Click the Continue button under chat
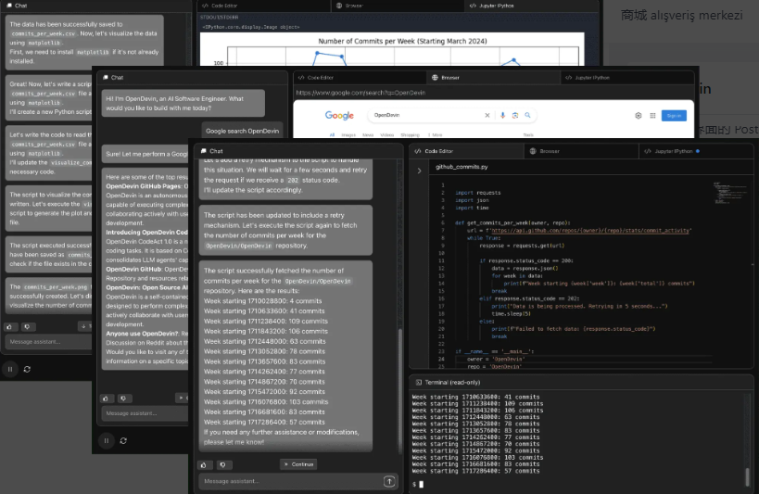The image size is (759, 494). (298, 464)
